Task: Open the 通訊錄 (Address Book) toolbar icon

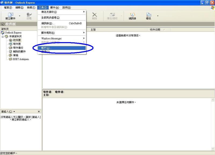Action: pos(132,16)
